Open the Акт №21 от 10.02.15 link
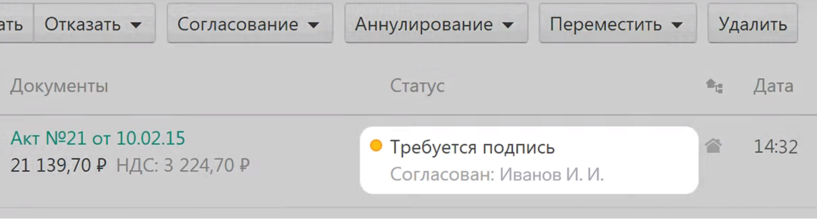This screenshot has height=219, width=817. coord(98,139)
